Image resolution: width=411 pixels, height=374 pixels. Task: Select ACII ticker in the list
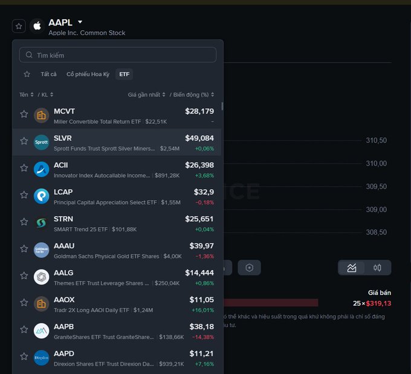tap(61, 165)
